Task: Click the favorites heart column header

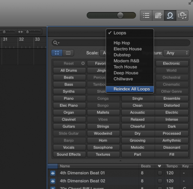Action: click(159, 166)
